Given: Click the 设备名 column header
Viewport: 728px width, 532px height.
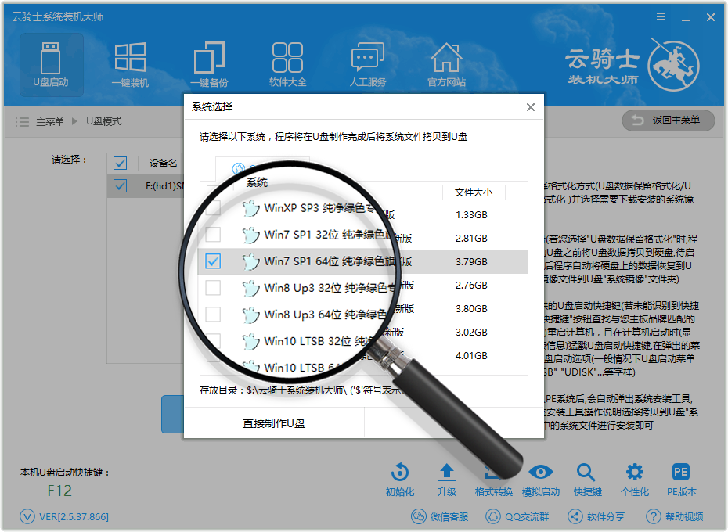Looking at the screenshot, I should click(x=163, y=163).
